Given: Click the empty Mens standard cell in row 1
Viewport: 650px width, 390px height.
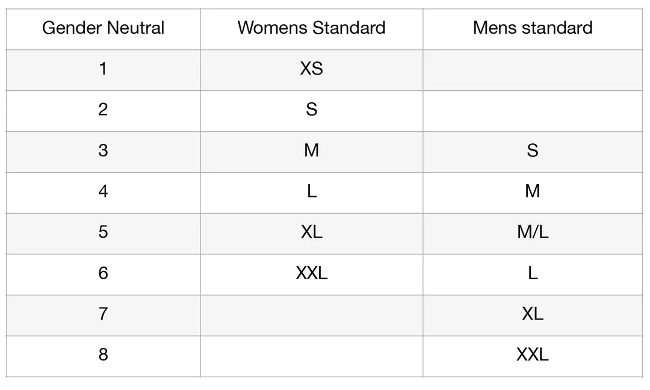Looking at the screenshot, I should pos(533,69).
